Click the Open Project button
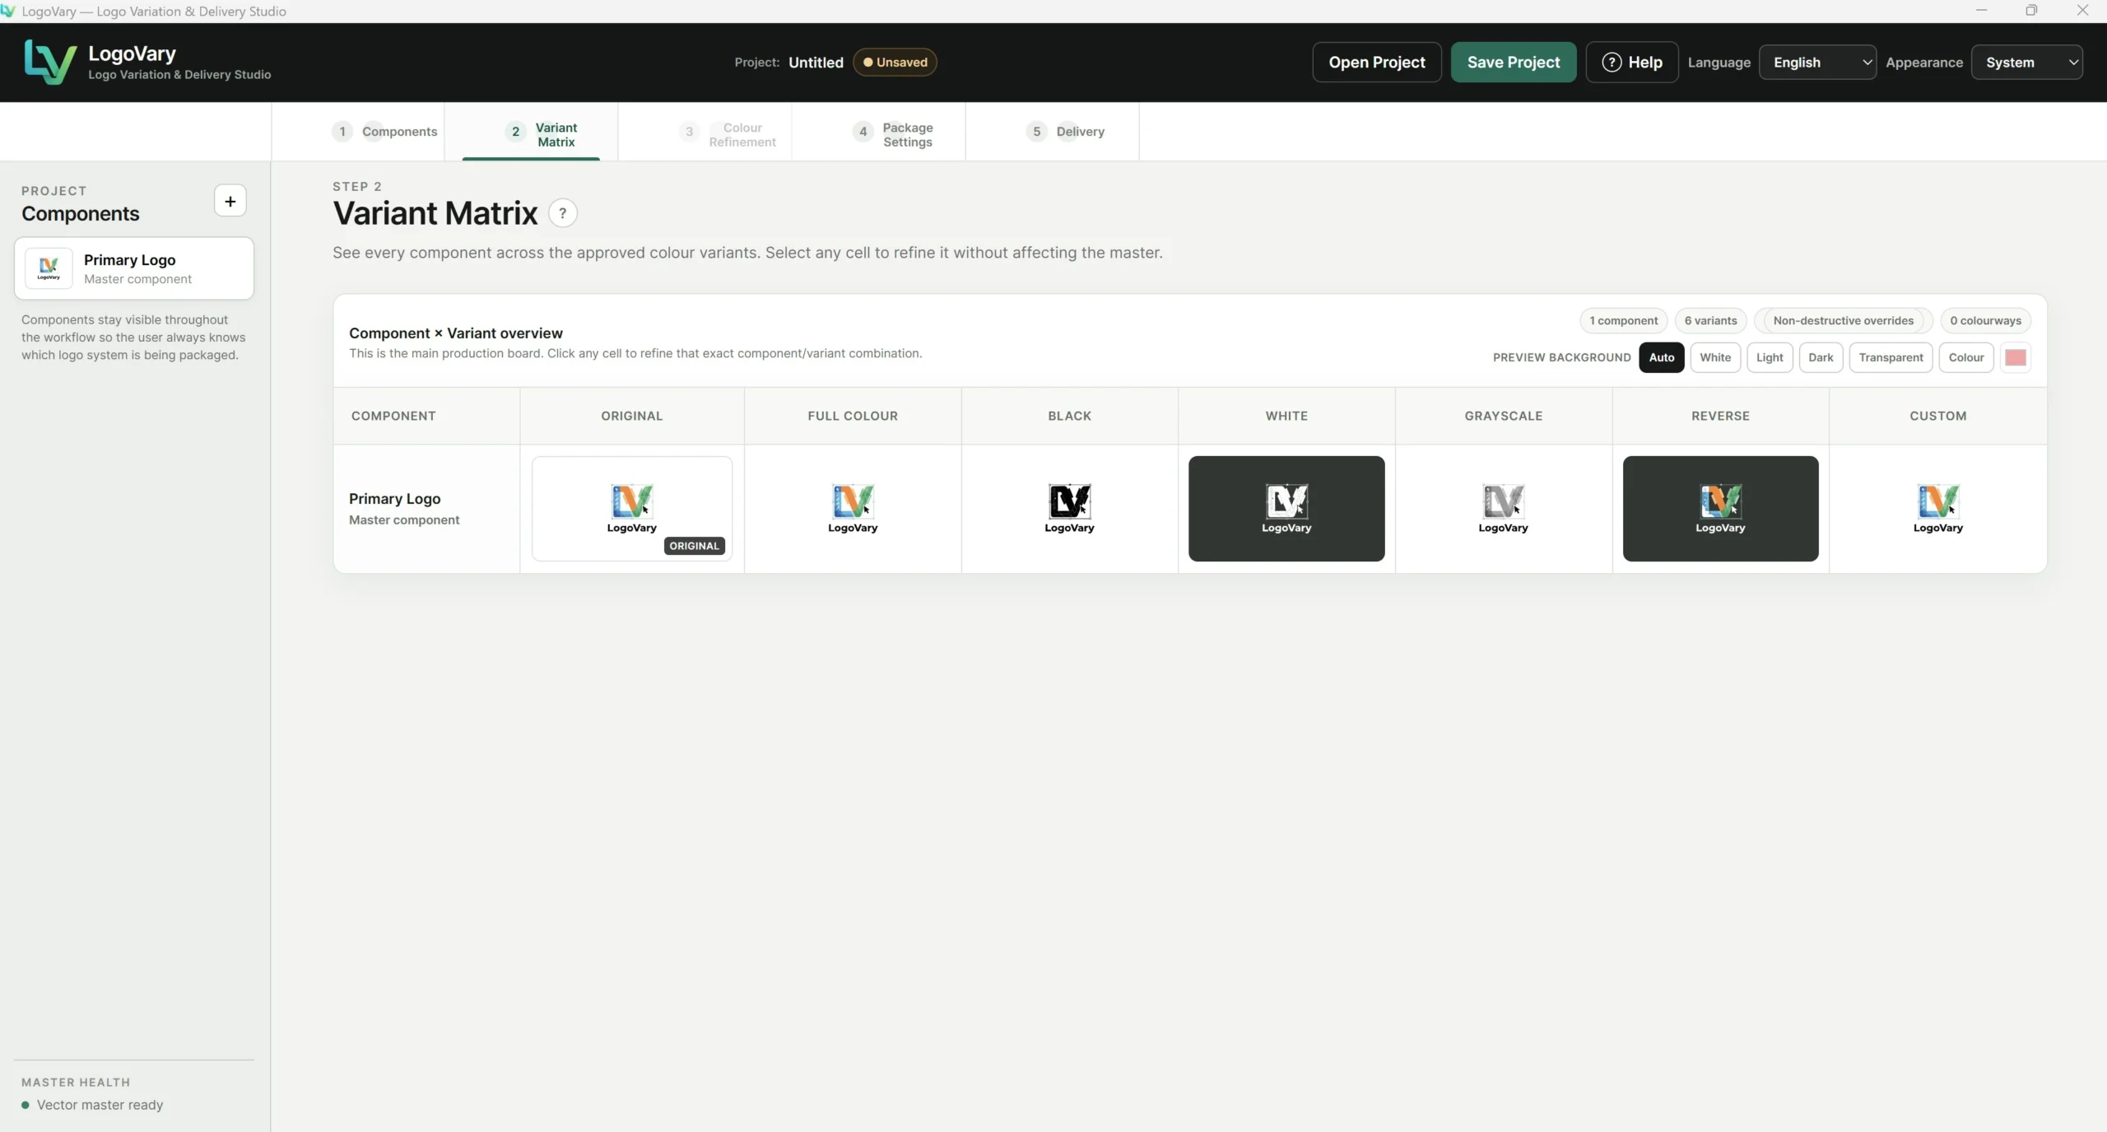The height and width of the screenshot is (1132, 2107). pyautogui.click(x=1377, y=63)
